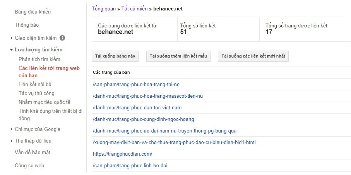Expand the Chỉ mục của Google arrow
The image size is (351, 175).
[12, 129]
